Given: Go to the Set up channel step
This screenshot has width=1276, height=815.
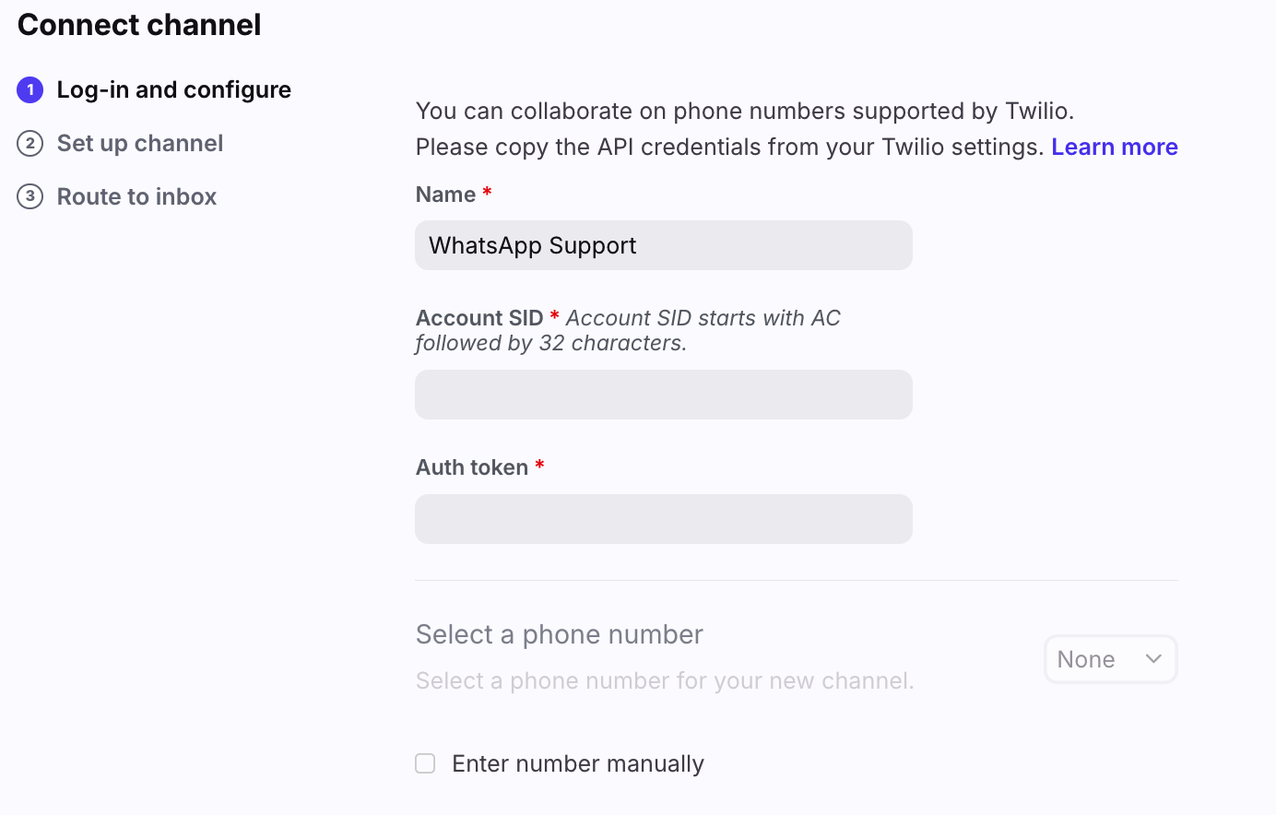Looking at the screenshot, I should (x=140, y=143).
